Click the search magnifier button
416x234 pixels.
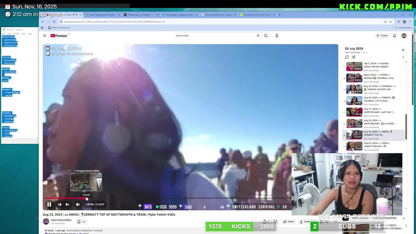266,36
